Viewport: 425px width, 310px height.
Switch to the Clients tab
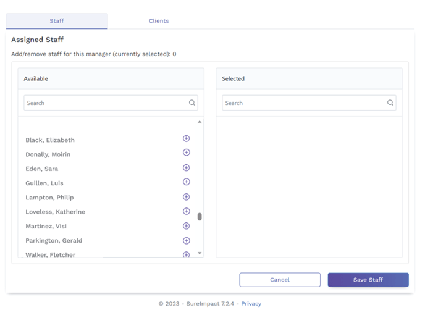coord(159,21)
